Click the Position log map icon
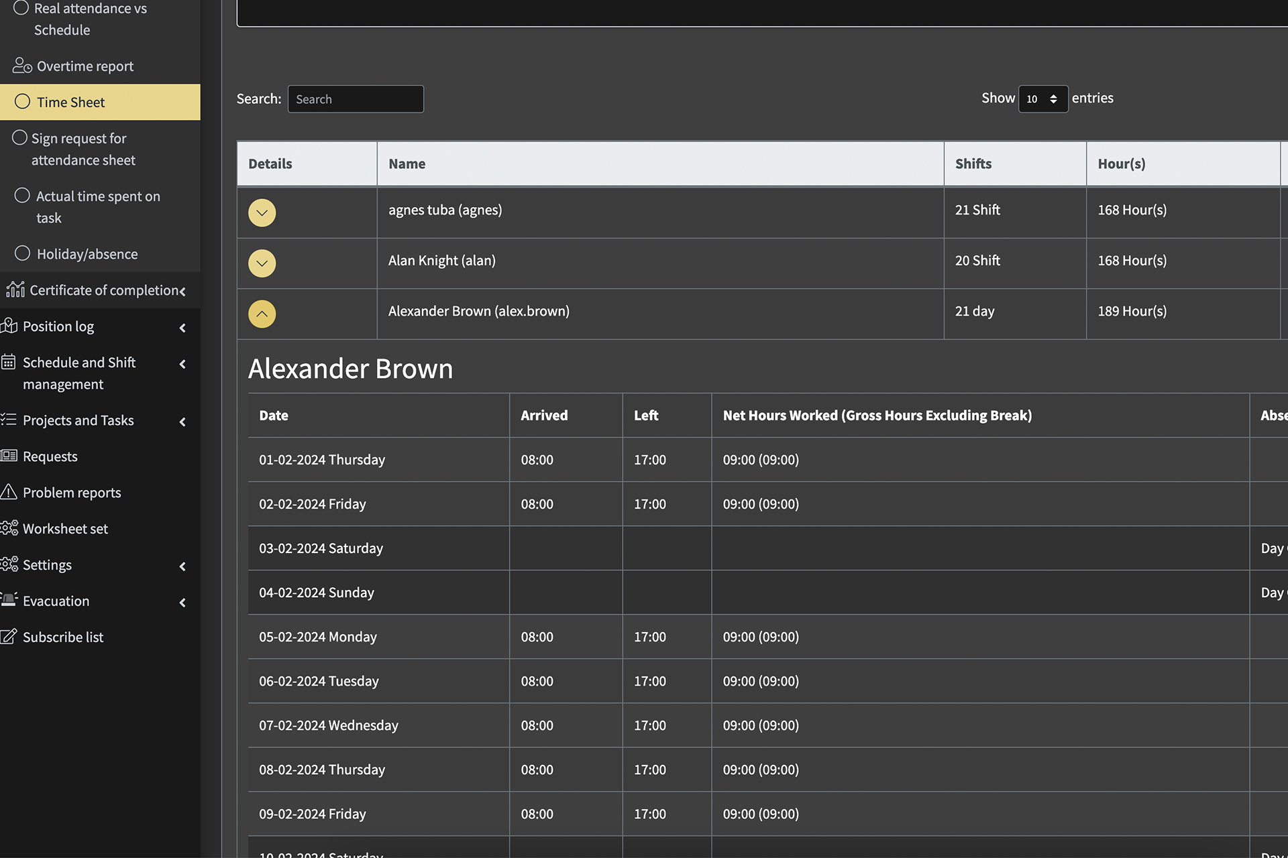The width and height of the screenshot is (1288, 858). [x=9, y=326]
